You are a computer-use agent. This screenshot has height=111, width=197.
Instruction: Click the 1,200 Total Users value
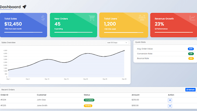pyautogui.click(x=110, y=24)
